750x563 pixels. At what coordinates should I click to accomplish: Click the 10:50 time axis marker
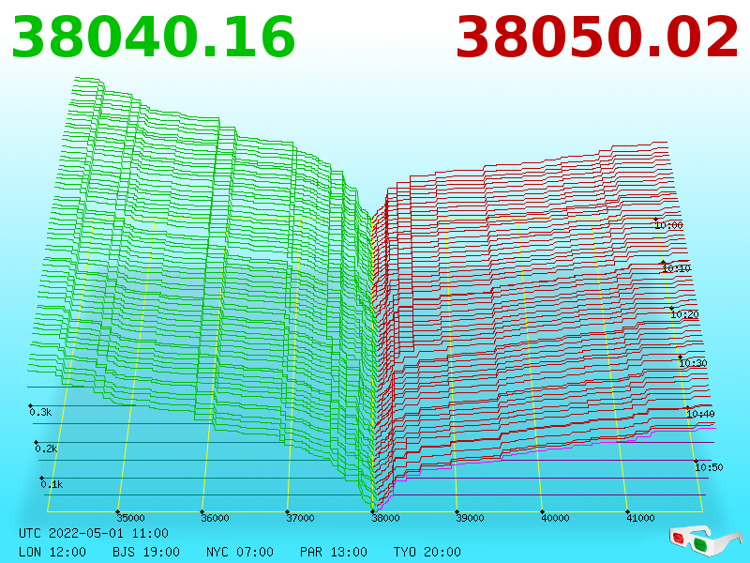pos(709,467)
